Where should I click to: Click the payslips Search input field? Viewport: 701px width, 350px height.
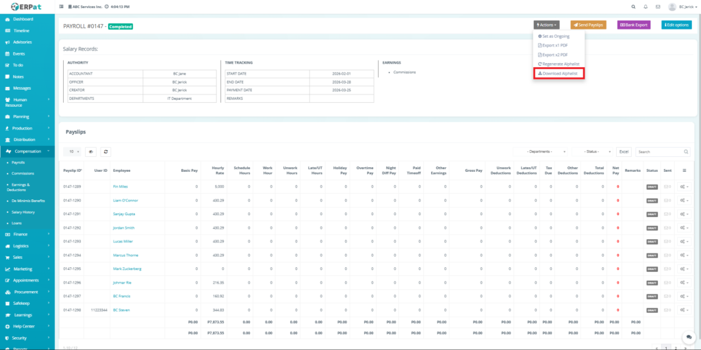point(659,151)
